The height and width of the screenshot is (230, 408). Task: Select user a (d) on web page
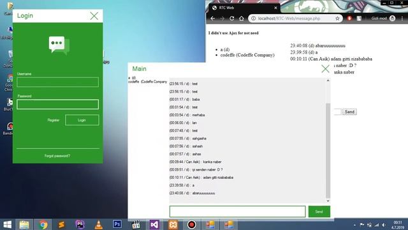coord(225,50)
